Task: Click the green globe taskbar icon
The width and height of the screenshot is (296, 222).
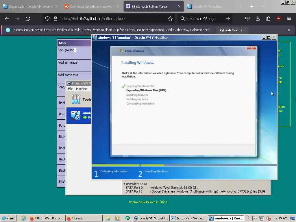Action: (x=127, y=218)
